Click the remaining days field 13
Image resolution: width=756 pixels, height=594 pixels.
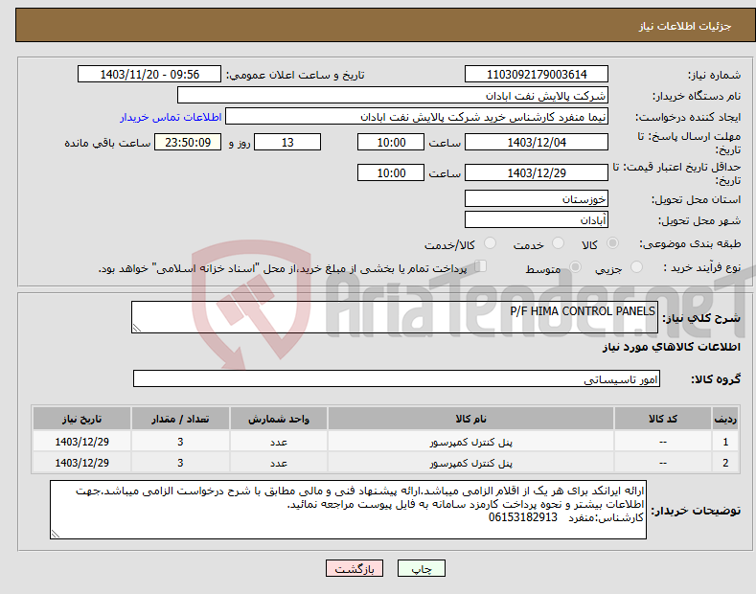(x=287, y=142)
